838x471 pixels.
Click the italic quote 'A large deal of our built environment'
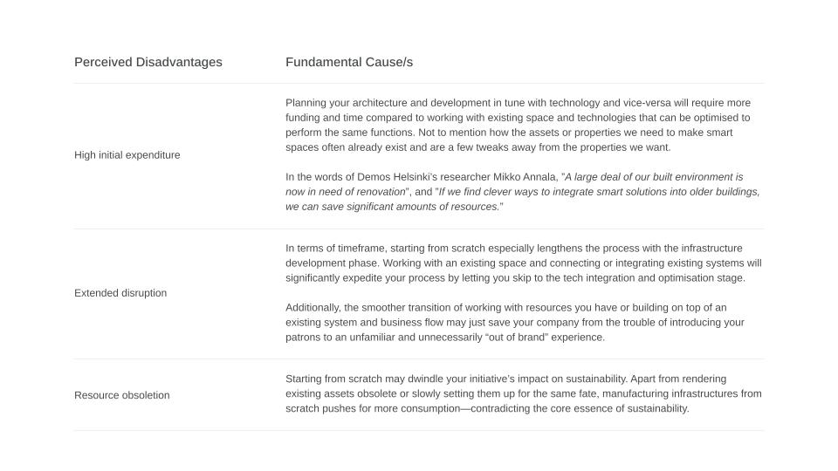click(x=514, y=184)
